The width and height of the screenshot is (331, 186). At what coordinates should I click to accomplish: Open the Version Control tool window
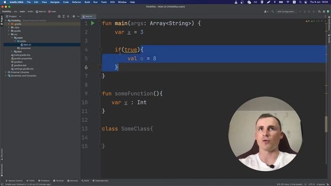(x=14, y=181)
